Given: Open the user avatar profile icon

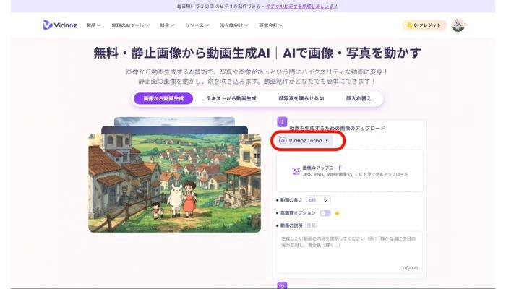Looking at the screenshot, I should (x=458, y=25).
